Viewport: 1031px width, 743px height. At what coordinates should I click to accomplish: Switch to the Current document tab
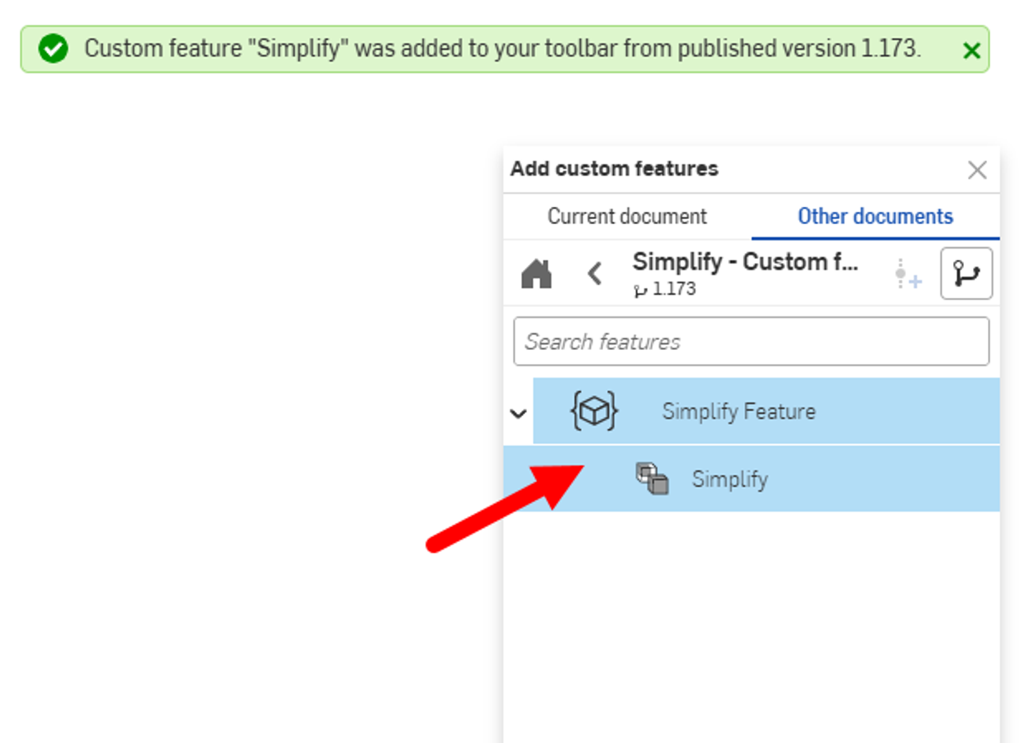627,216
